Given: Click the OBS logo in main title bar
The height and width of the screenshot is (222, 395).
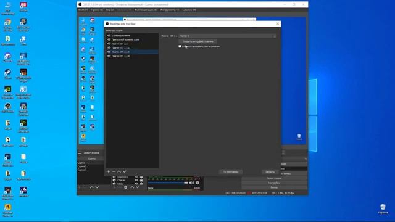Looking at the screenshot, I should pos(80,4).
